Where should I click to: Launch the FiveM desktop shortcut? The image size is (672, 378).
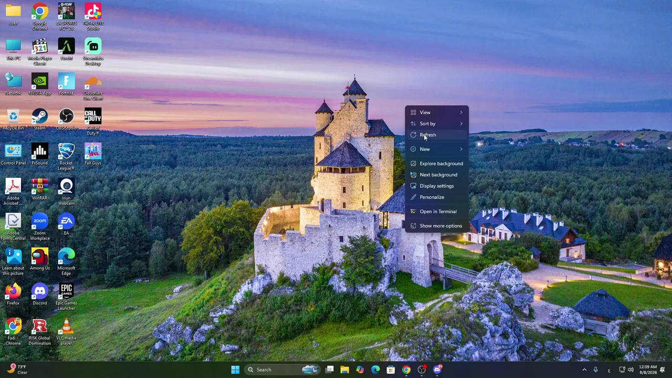[x=66, y=49]
